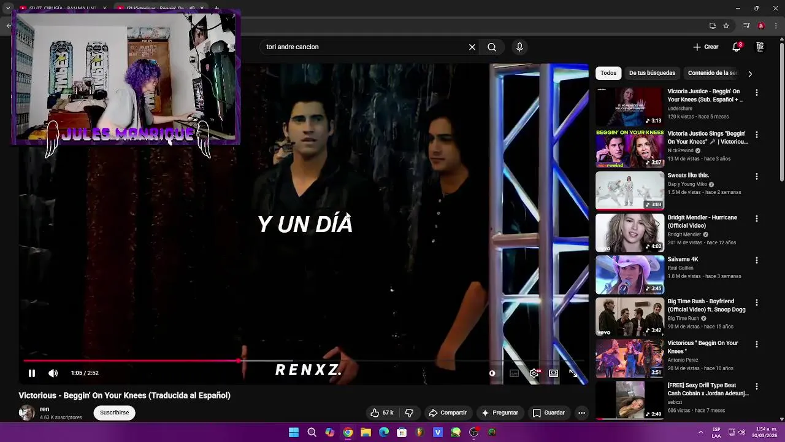Viewport: 785px width, 442px height.
Task: Open File Explorer from the taskbar
Action: (366, 432)
